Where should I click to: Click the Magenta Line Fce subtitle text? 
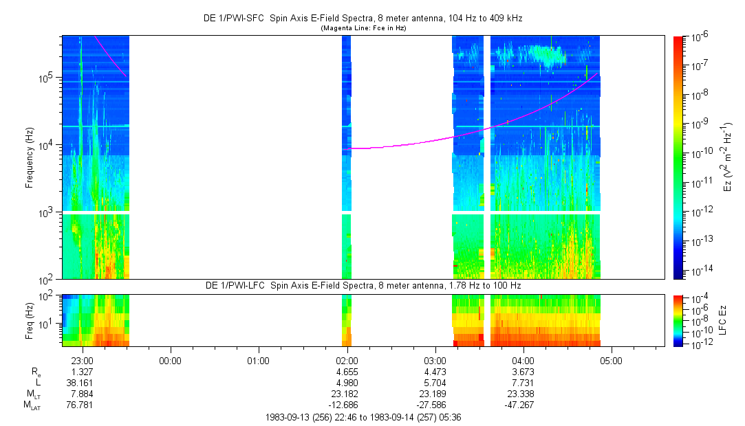pyautogui.click(x=363, y=27)
